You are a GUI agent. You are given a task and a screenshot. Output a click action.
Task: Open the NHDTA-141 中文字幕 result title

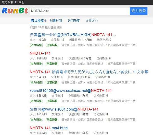[x=89, y=72]
